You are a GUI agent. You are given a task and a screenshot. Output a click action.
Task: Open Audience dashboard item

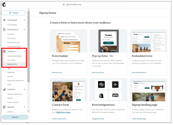point(14,56)
